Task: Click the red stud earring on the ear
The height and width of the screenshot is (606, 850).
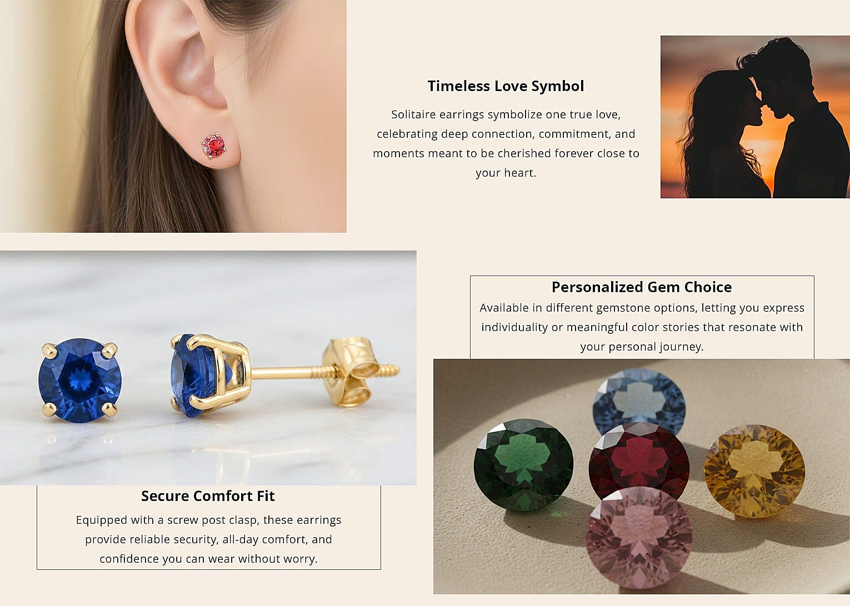Action: click(x=214, y=146)
